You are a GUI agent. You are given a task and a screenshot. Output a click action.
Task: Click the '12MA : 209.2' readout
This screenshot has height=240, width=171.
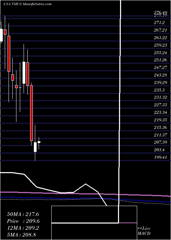23,228
